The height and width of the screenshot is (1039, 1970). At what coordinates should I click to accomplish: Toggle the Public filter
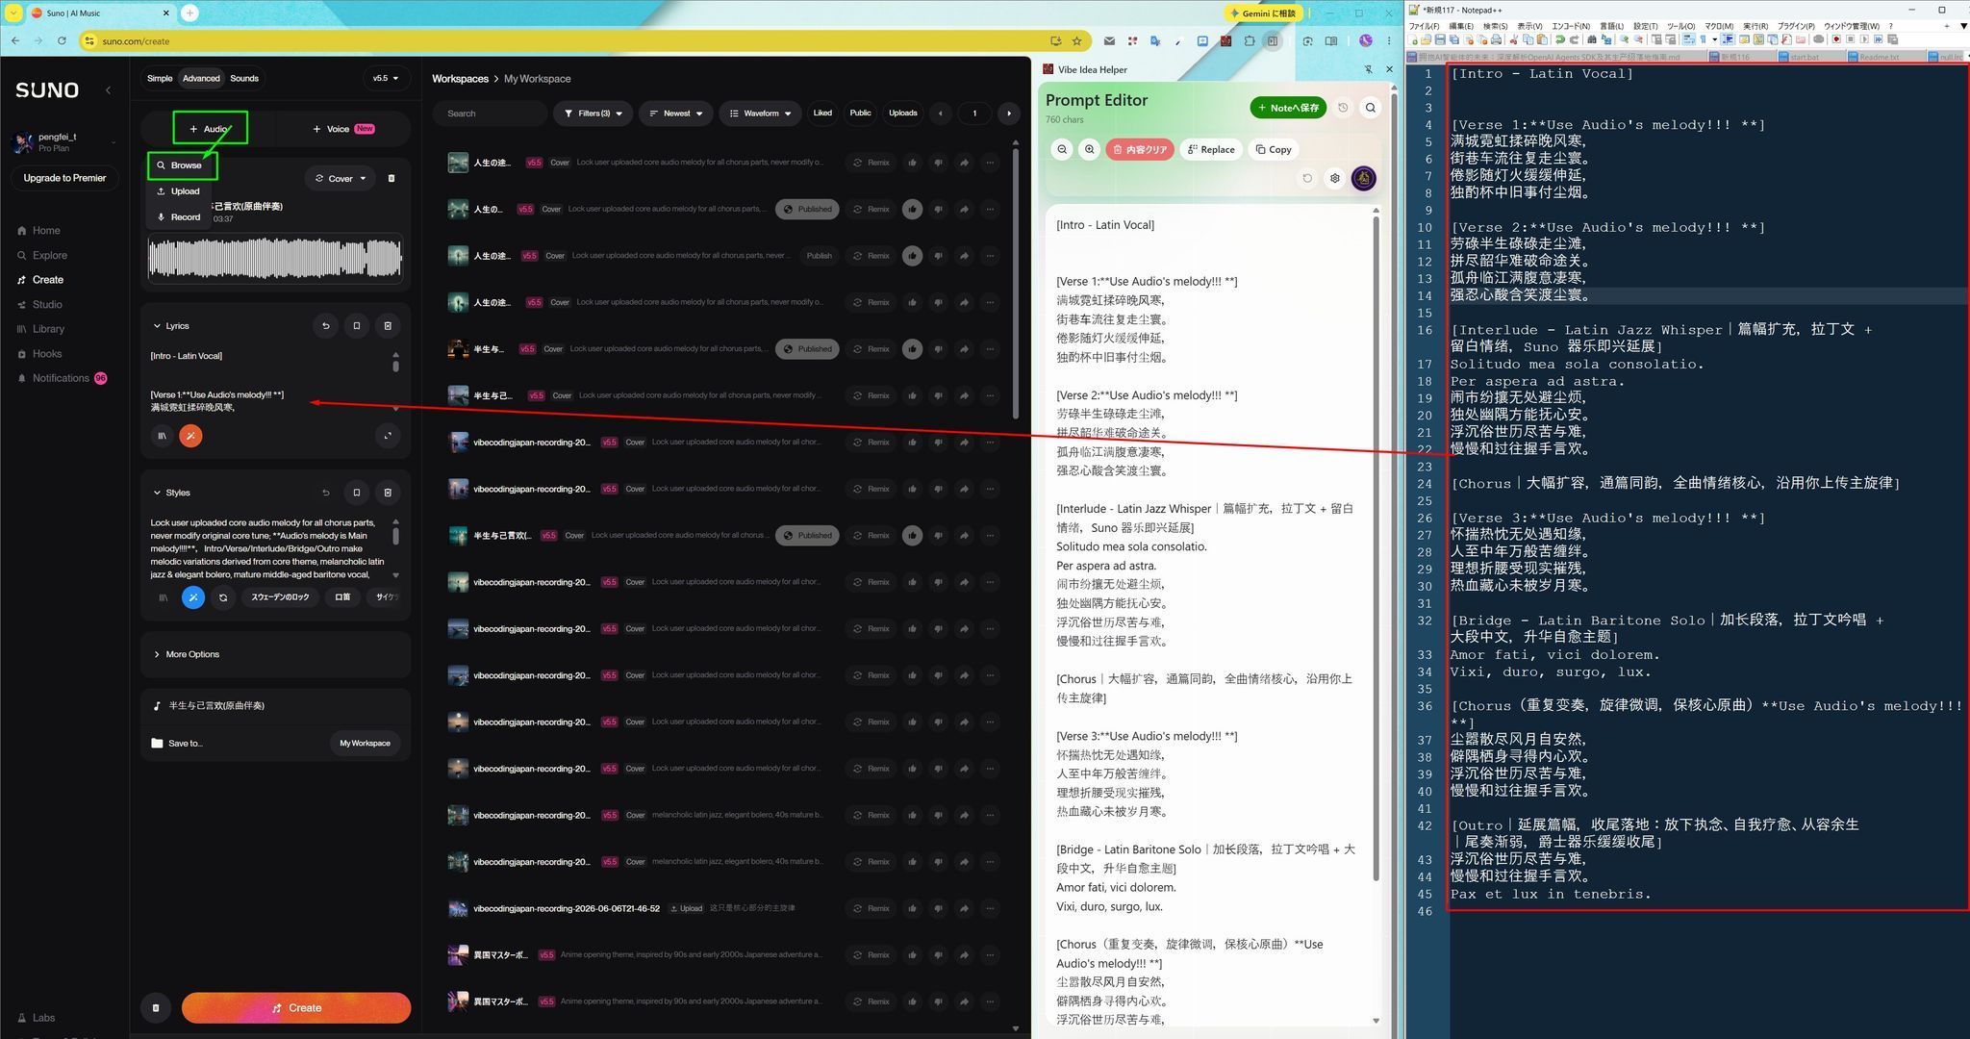860,114
